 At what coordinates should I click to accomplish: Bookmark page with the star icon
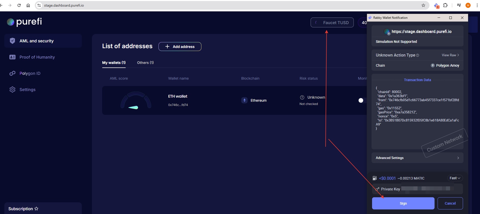click(423, 5)
